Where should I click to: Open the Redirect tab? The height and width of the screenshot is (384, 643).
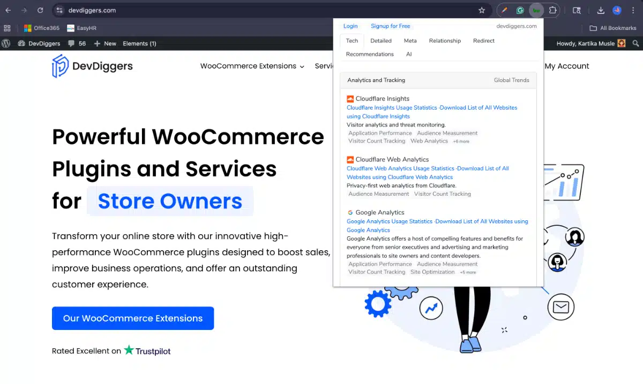(x=484, y=41)
